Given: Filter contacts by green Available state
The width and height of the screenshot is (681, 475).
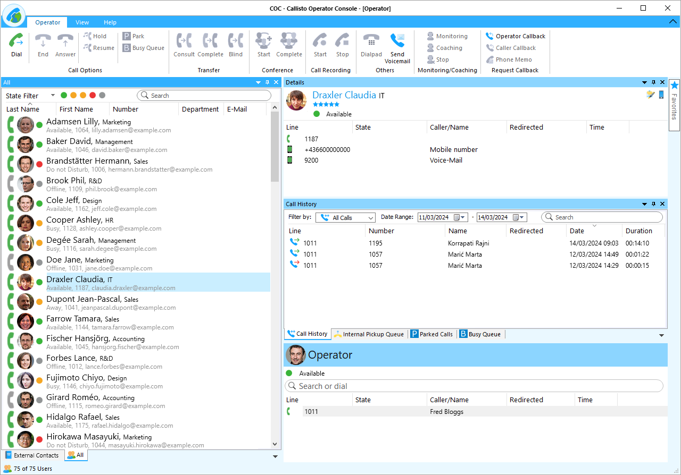Looking at the screenshot, I should click(64, 96).
